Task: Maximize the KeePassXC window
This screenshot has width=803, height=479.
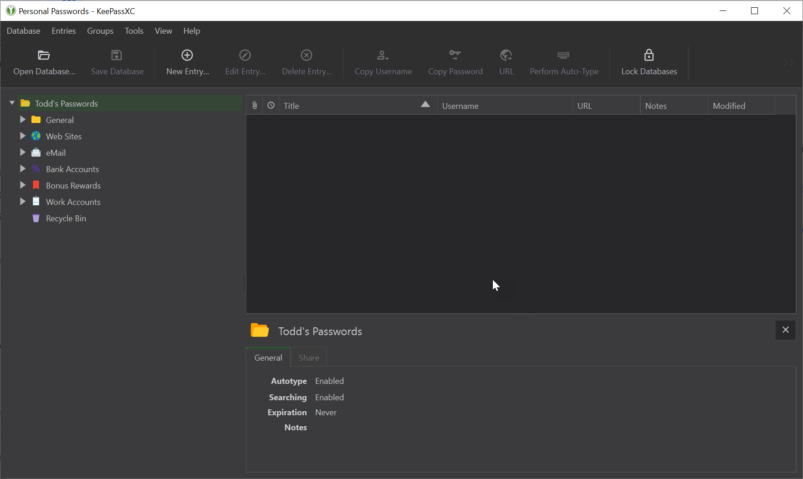Action: pyautogui.click(x=754, y=10)
